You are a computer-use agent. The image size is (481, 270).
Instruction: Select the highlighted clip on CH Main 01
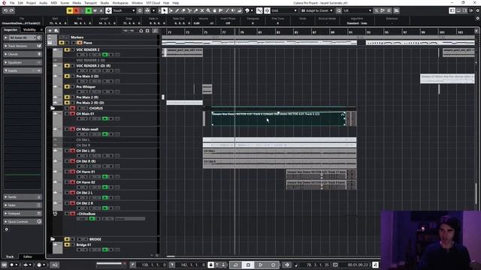click(278, 118)
